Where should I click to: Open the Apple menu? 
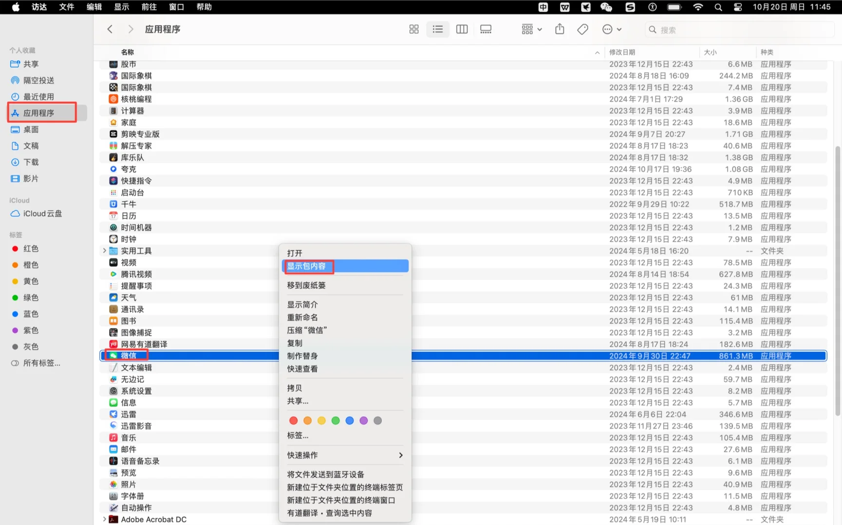tap(16, 7)
